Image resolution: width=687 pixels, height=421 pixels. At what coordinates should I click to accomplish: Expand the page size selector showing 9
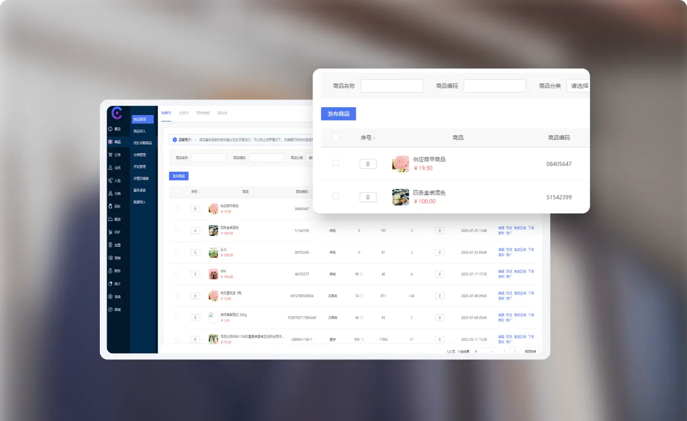[x=484, y=351]
